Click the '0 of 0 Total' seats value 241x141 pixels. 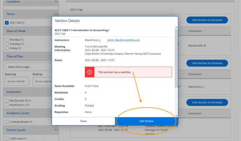click(92, 86)
